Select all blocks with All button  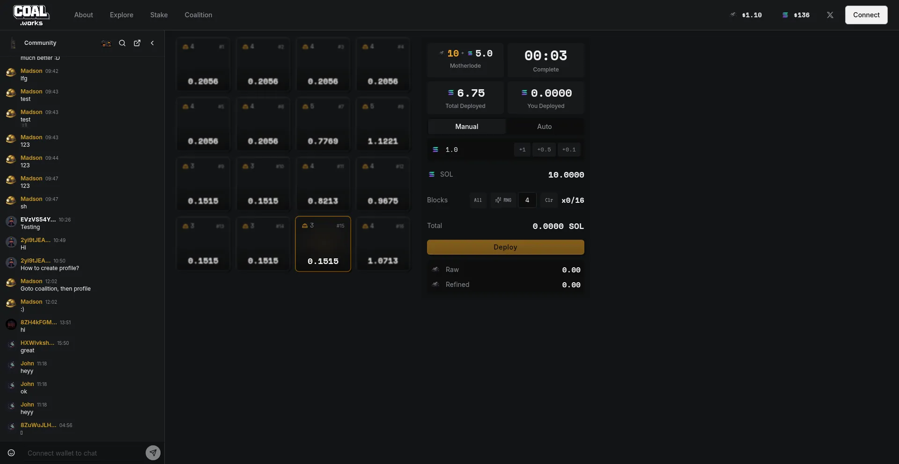478,200
